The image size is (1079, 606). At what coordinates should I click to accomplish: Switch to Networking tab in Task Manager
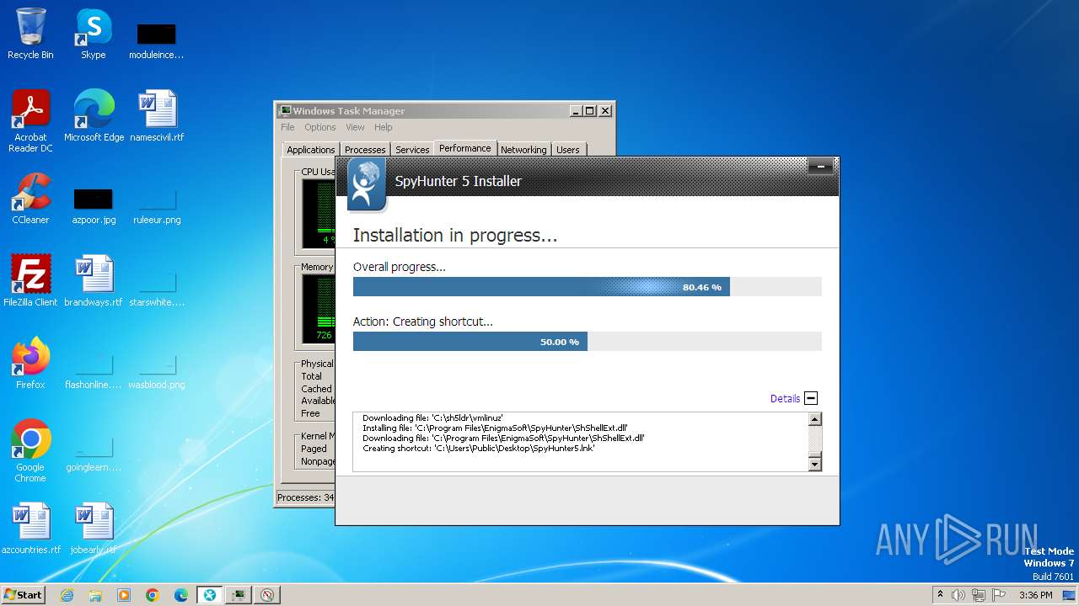click(x=523, y=150)
